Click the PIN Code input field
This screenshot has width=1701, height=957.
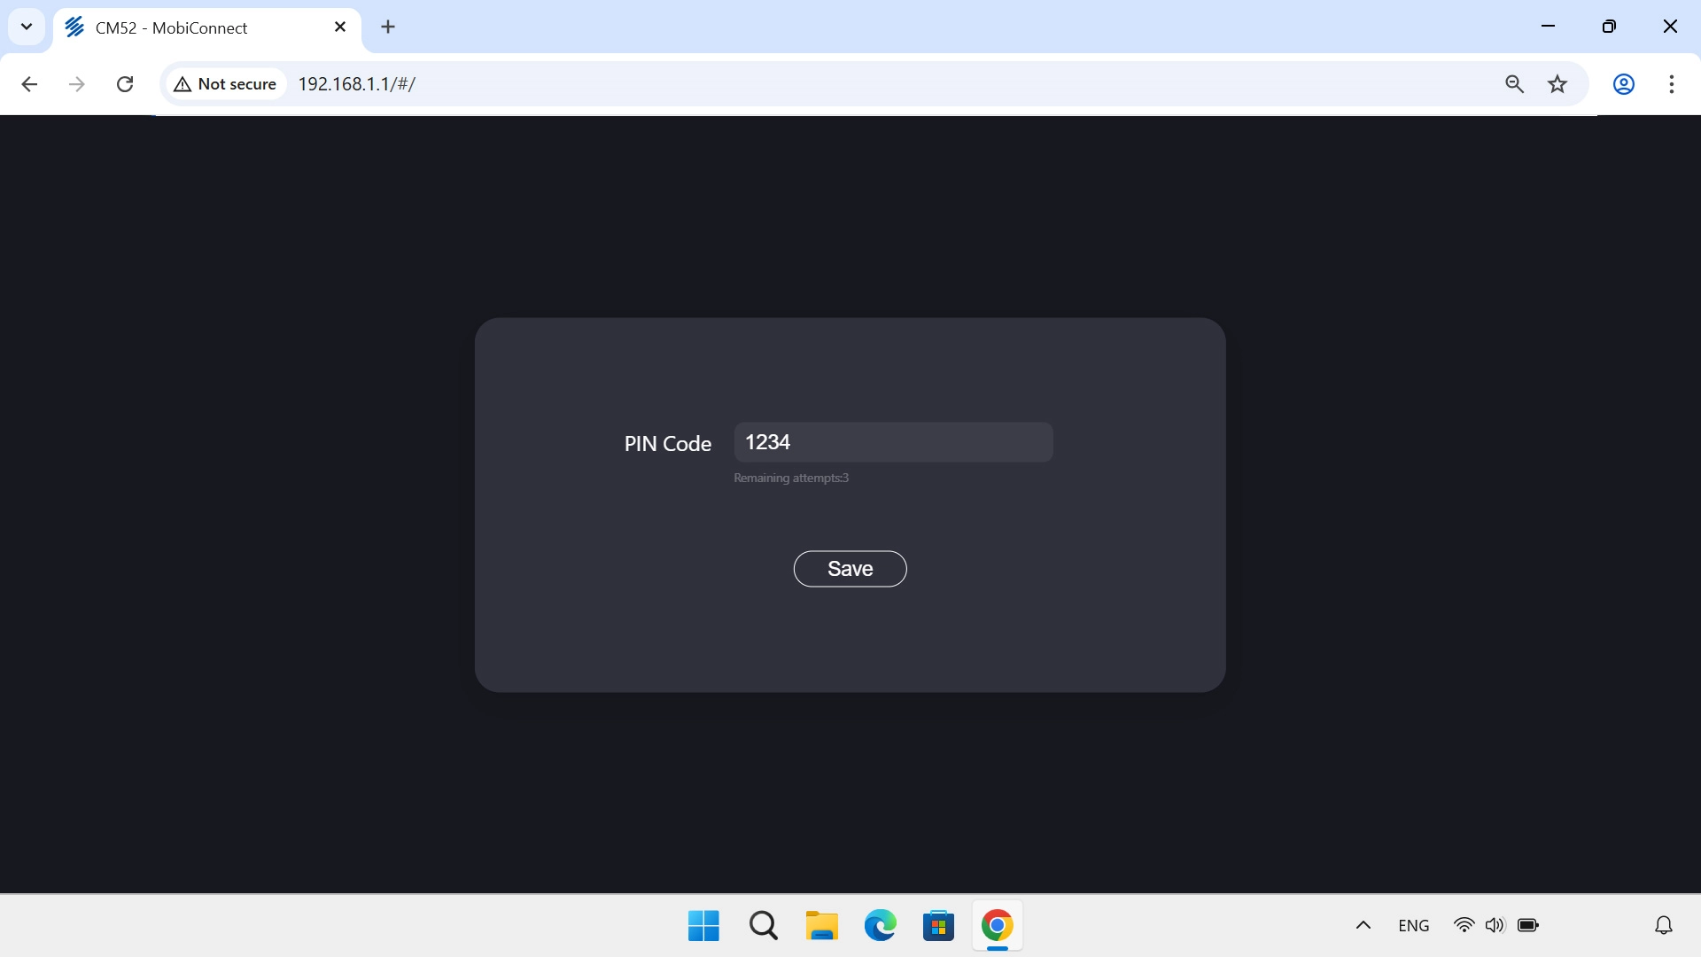(x=893, y=442)
